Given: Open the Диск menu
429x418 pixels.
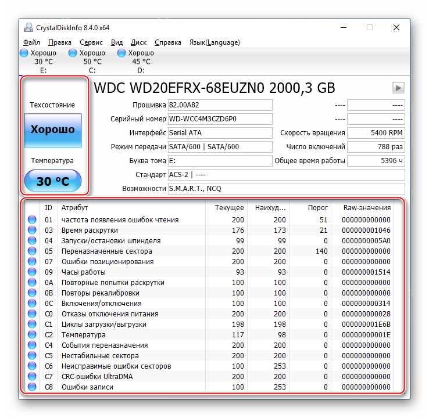Looking at the screenshot, I should (x=138, y=42).
